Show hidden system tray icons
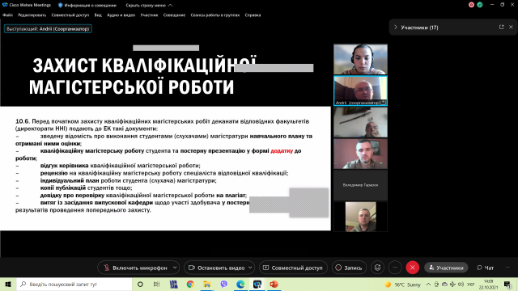518x291 pixels. coord(428,284)
